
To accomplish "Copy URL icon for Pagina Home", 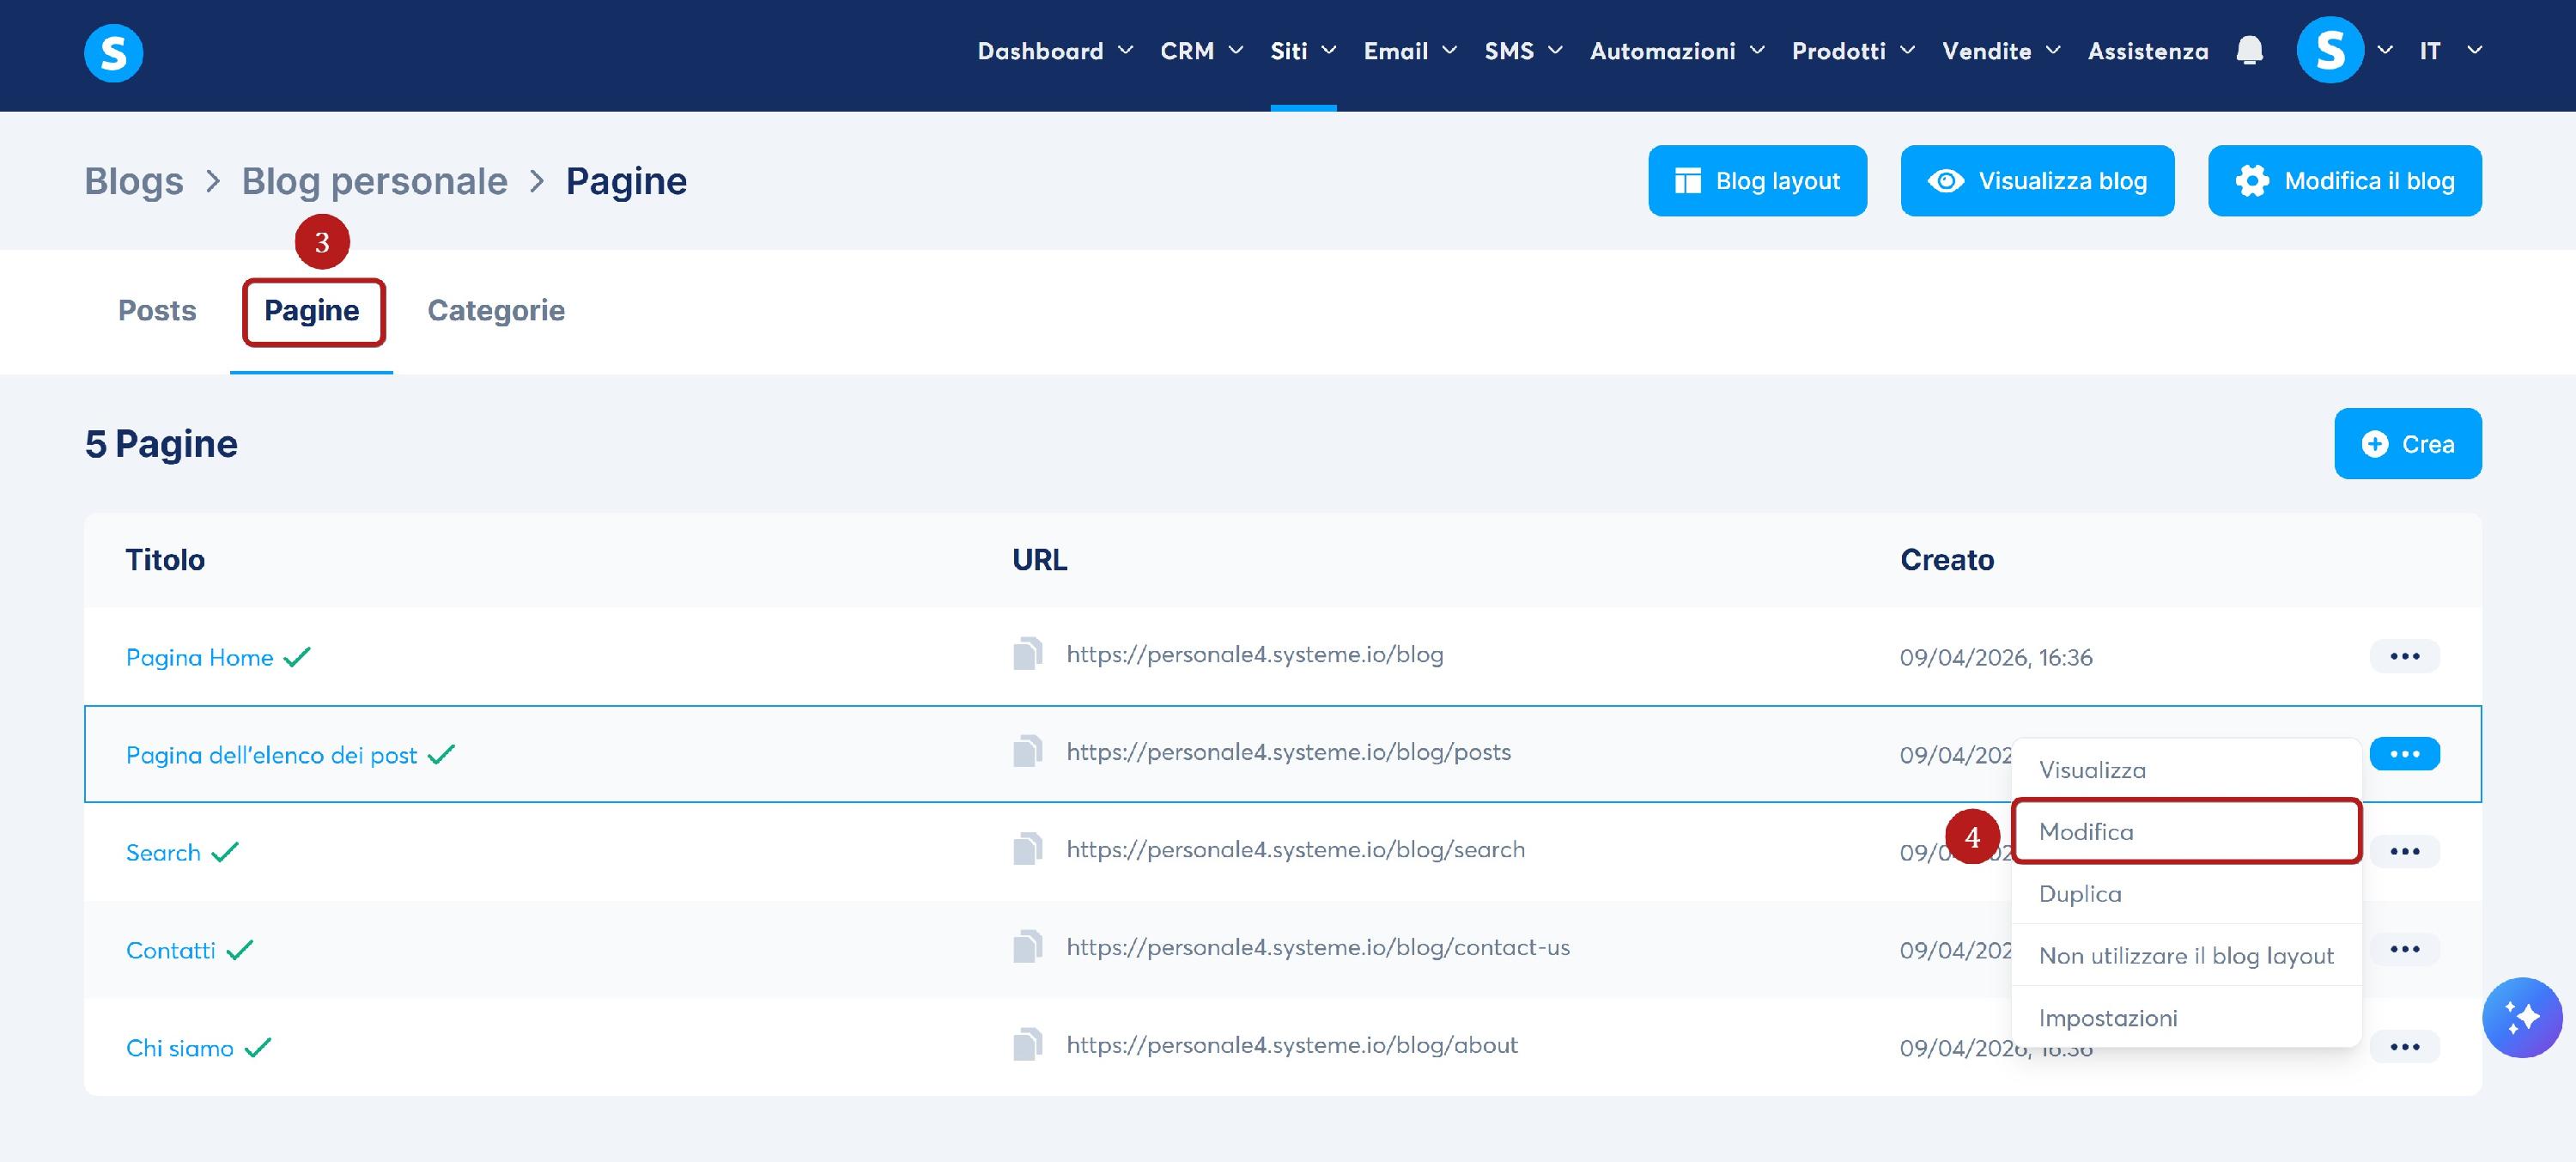I will coord(1028,654).
